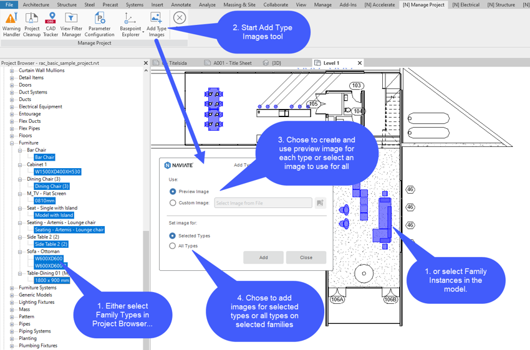This screenshot has width=530, height=350.
Task: Select the Dining Chair (3) type
Action: [x=52, y=186]
